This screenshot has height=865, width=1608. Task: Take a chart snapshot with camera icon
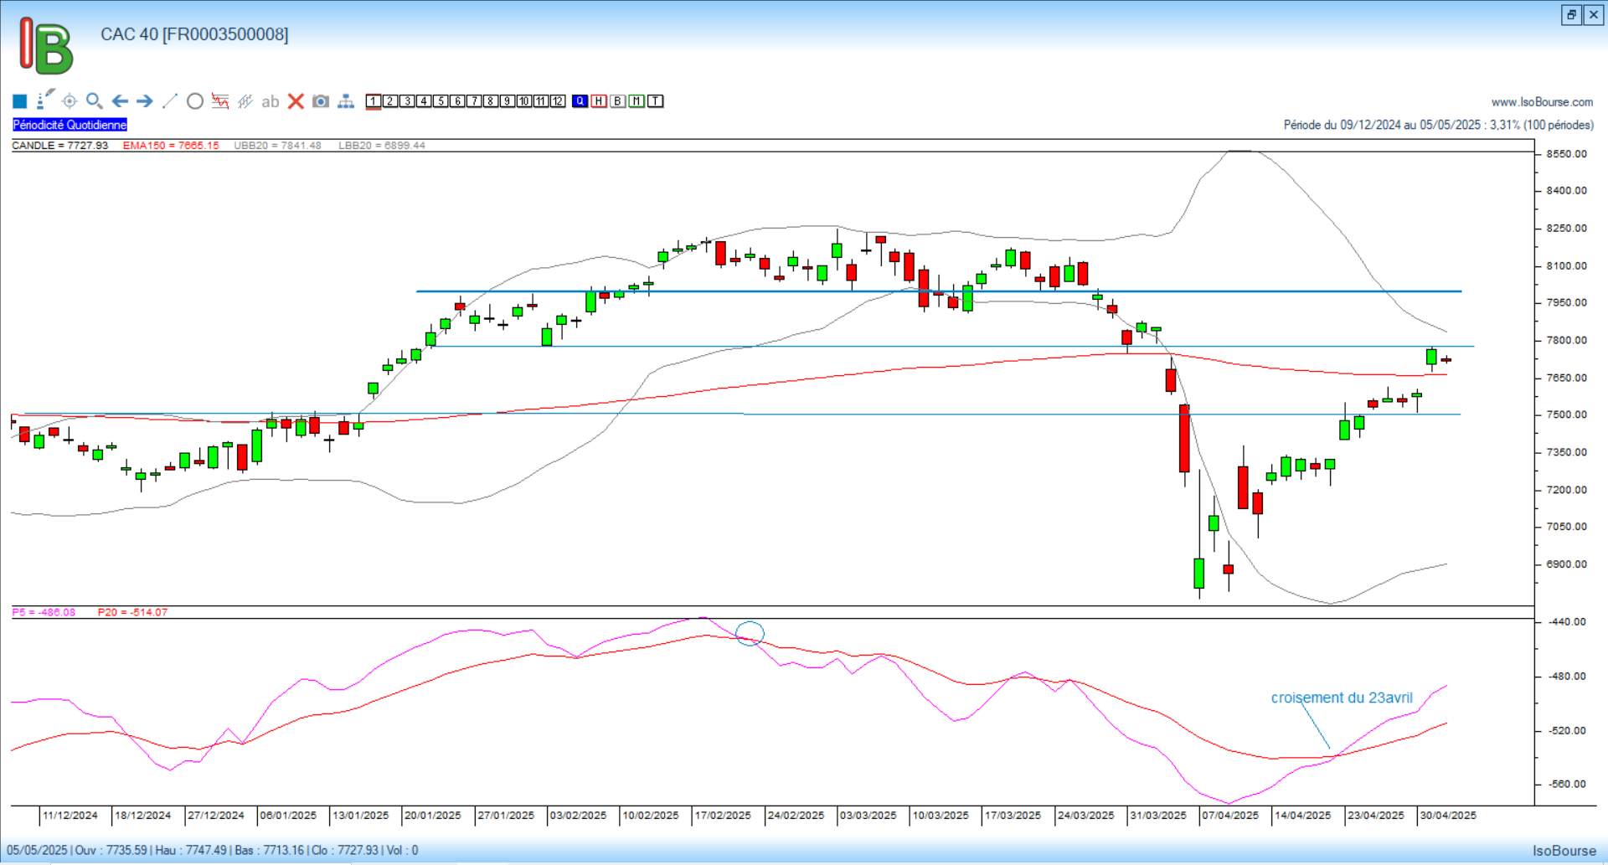[x=321, y=101]
